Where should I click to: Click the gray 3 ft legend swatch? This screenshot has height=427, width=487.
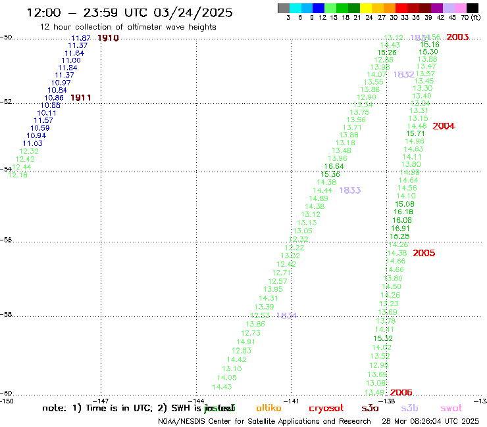pos(284,8)
